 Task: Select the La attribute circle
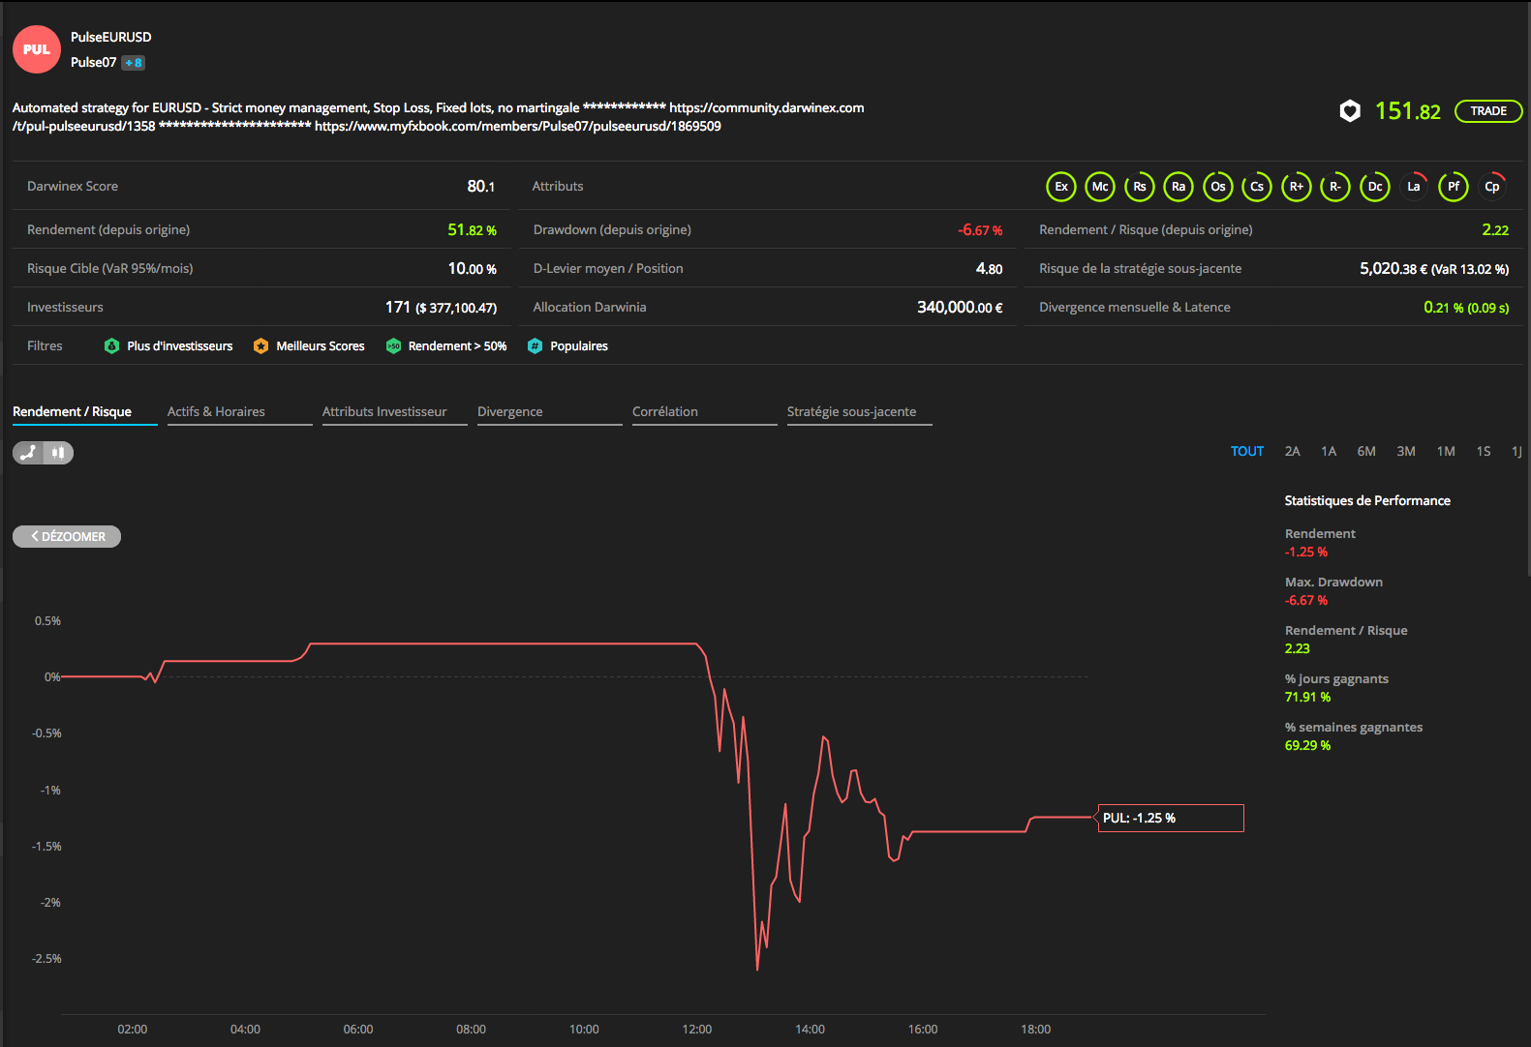point(1414,187)
